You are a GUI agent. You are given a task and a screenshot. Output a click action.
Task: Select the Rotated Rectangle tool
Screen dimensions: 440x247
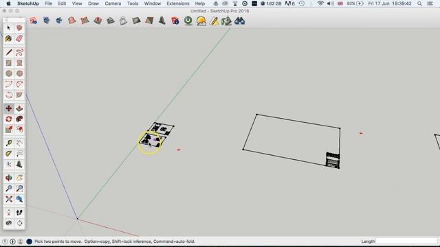pyautogui.click(x=19, y=63)
